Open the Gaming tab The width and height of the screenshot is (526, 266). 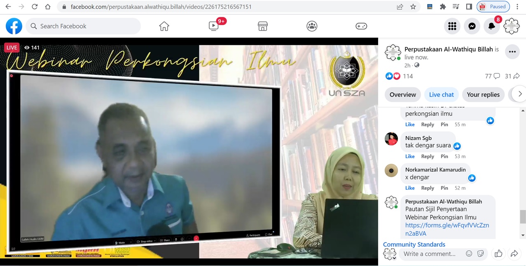click(x=361, y=26)
